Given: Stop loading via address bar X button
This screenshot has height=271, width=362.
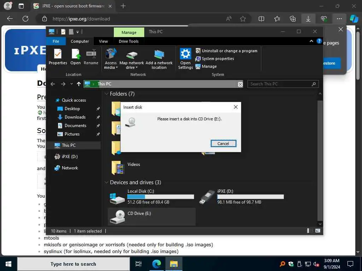Looking at the screenshot, I should 240,84.
